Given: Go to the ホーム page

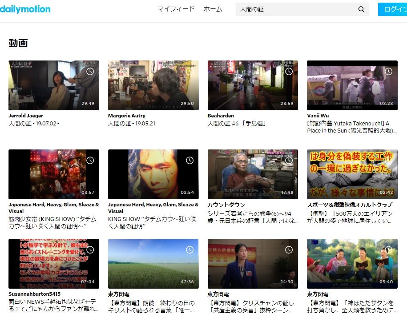Looking at the screenshot, I should click(x=213, y=9).
